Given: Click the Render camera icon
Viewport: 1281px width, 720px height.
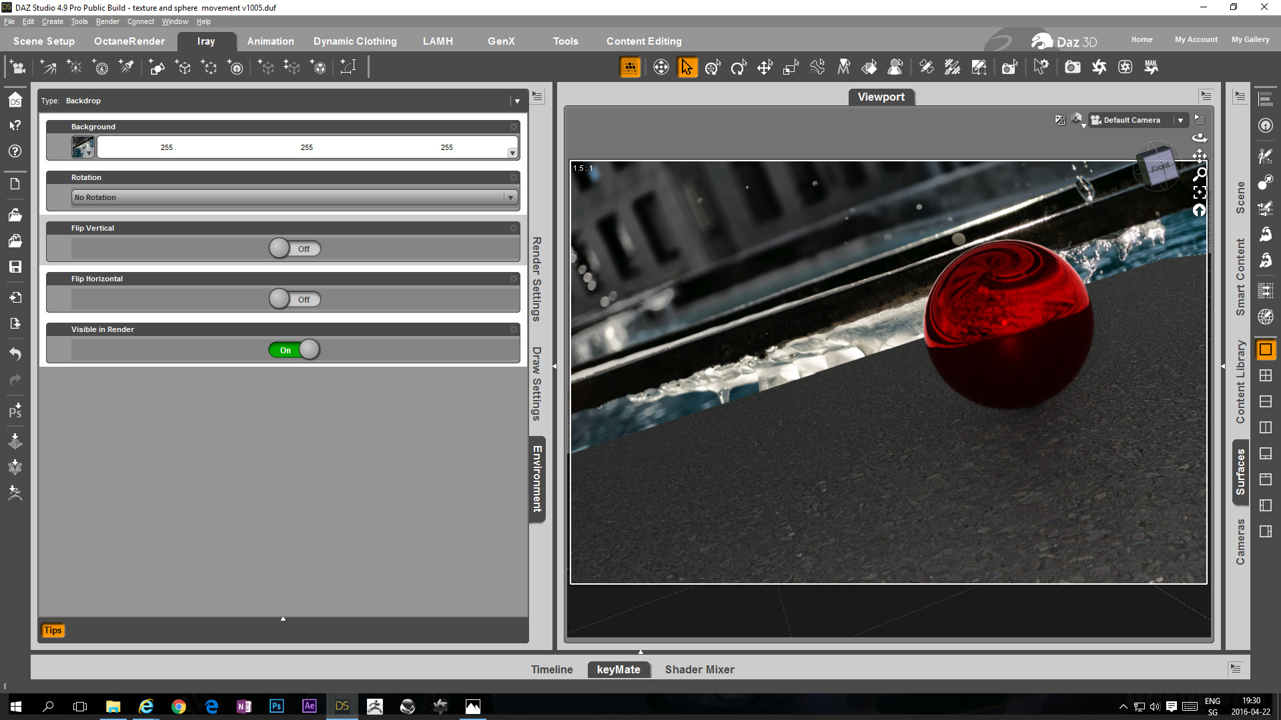Looking at the screenshot, I should 1072,67.
